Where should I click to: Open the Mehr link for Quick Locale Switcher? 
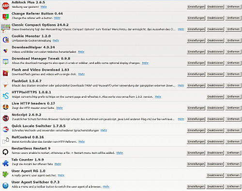coord(104,131)
